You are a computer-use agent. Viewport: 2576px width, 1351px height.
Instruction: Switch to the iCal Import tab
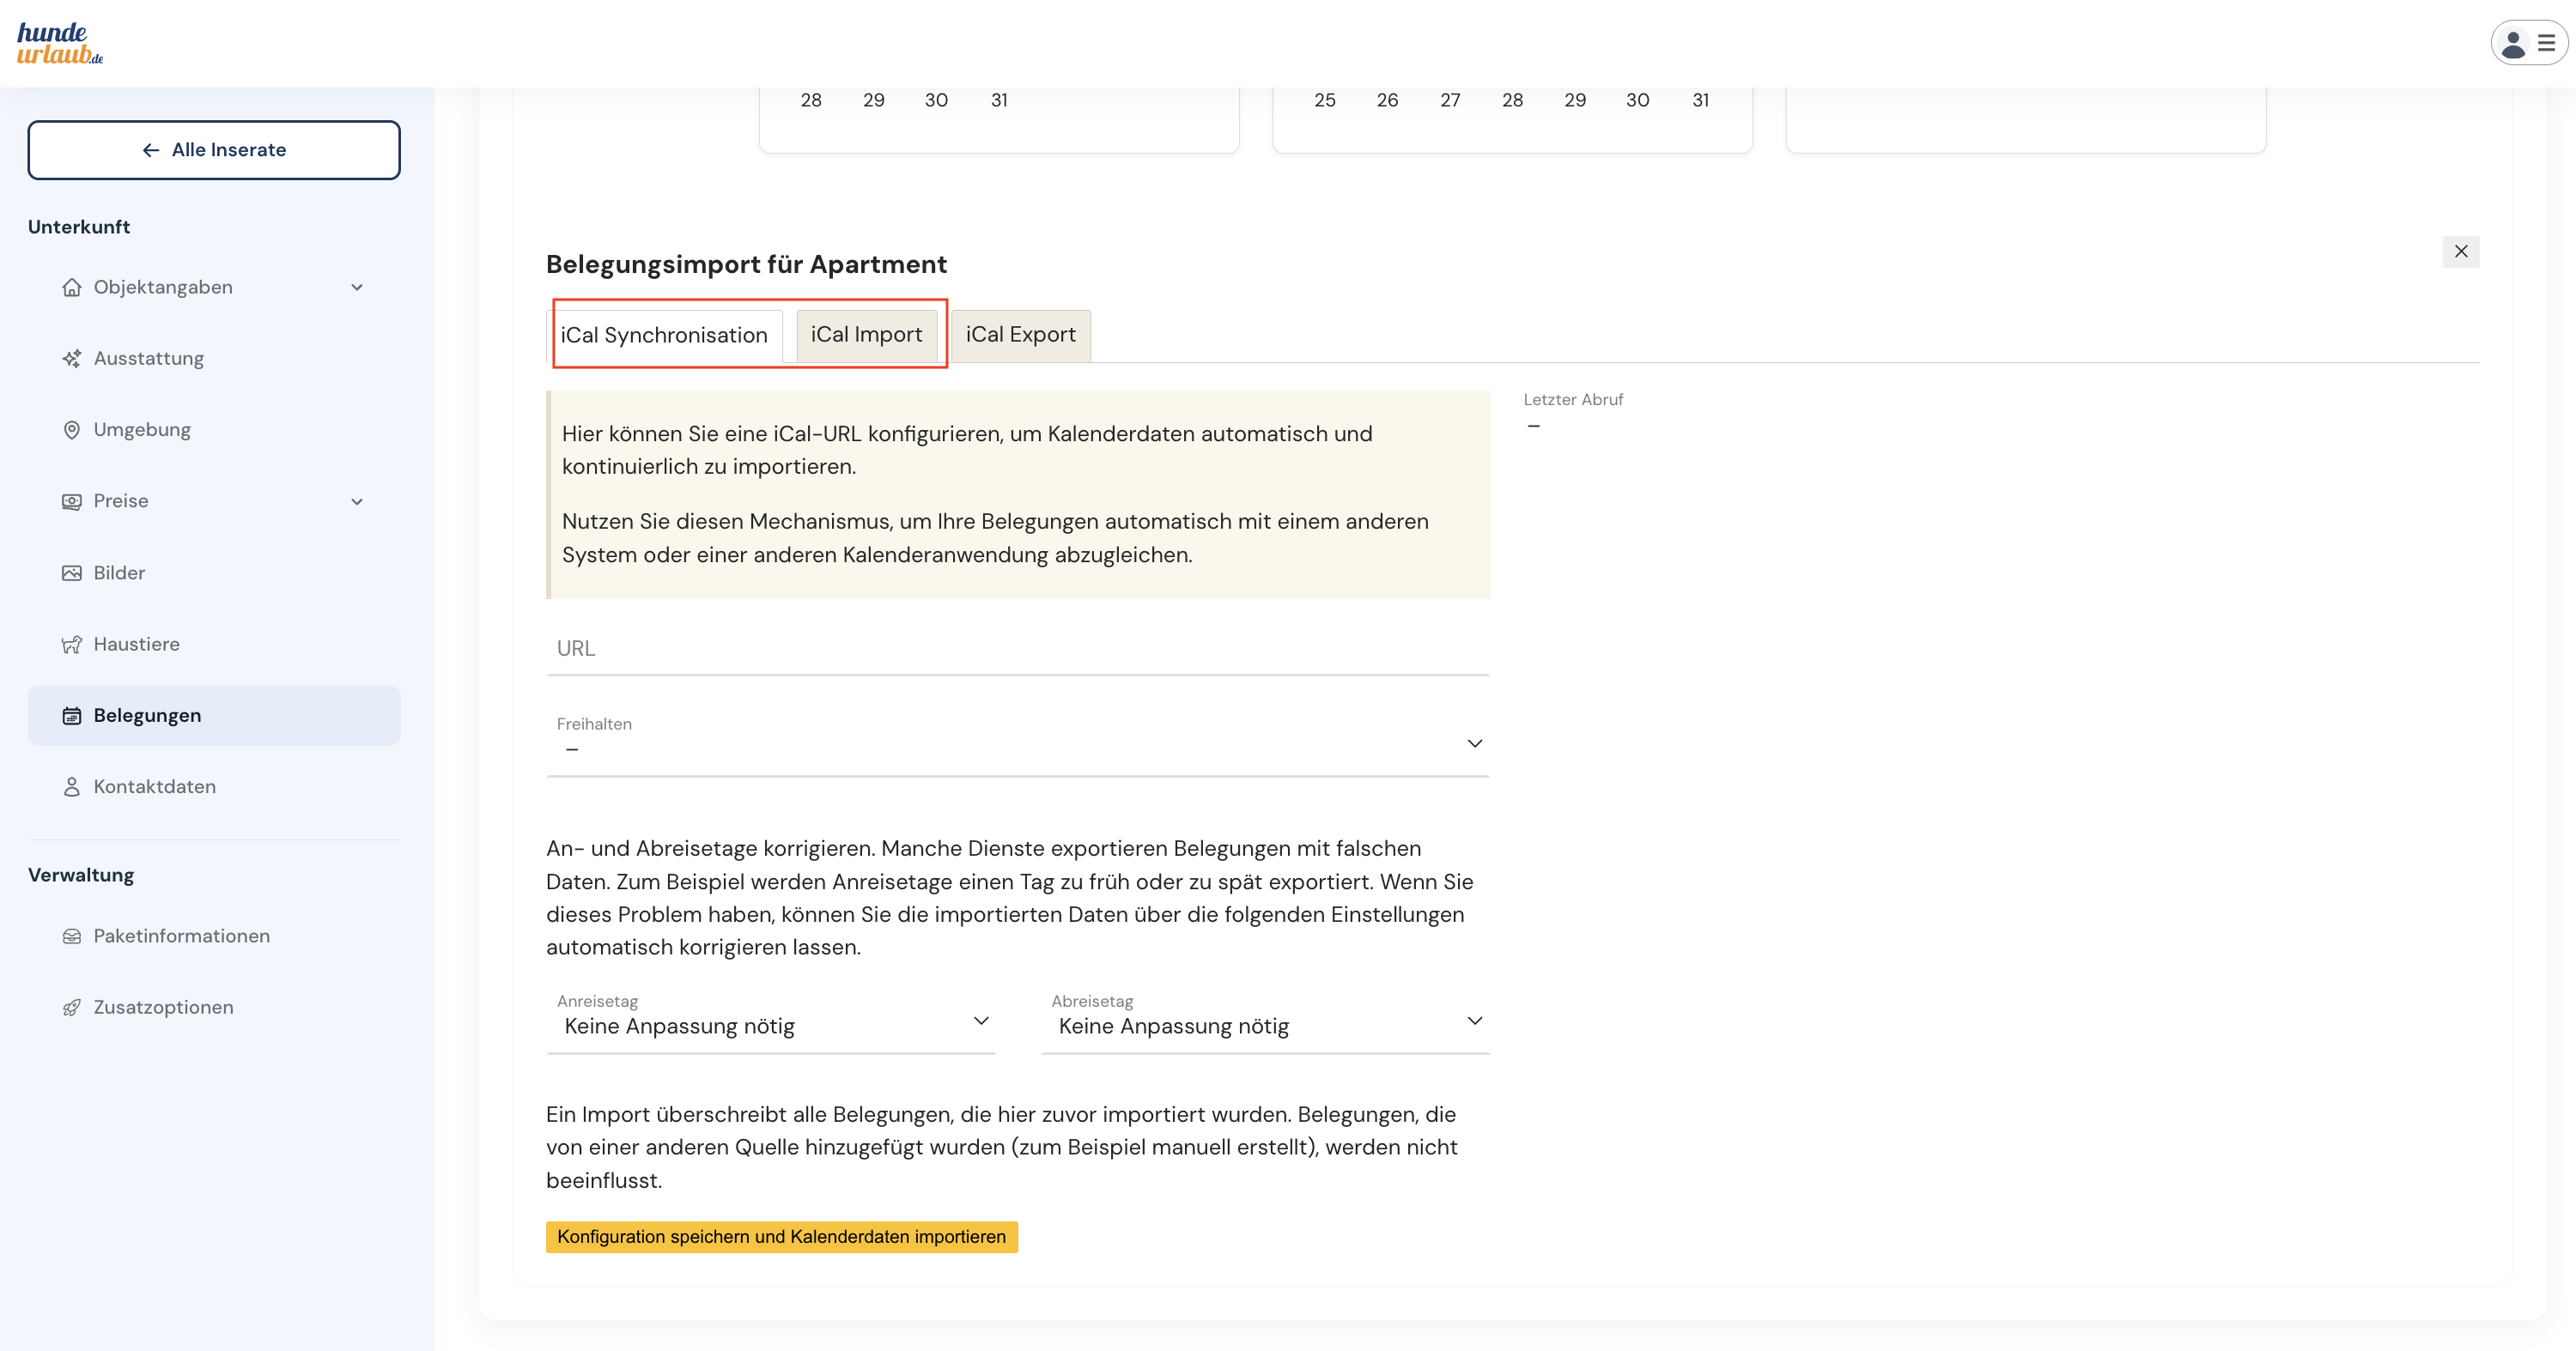866,335
